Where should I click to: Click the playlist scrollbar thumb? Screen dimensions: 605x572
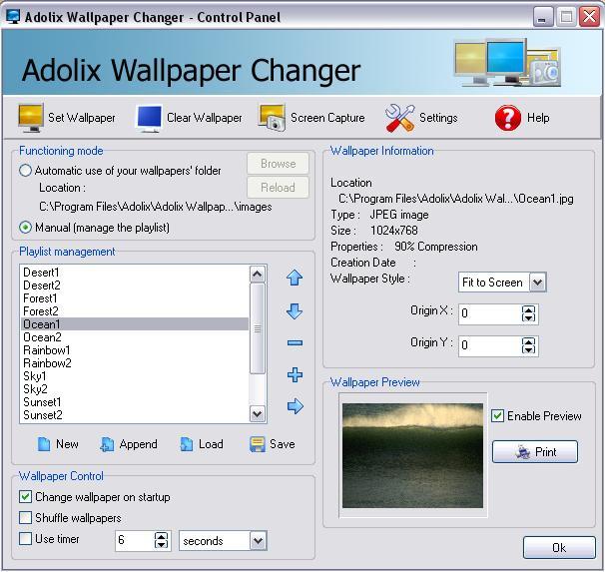coord(257,328)
